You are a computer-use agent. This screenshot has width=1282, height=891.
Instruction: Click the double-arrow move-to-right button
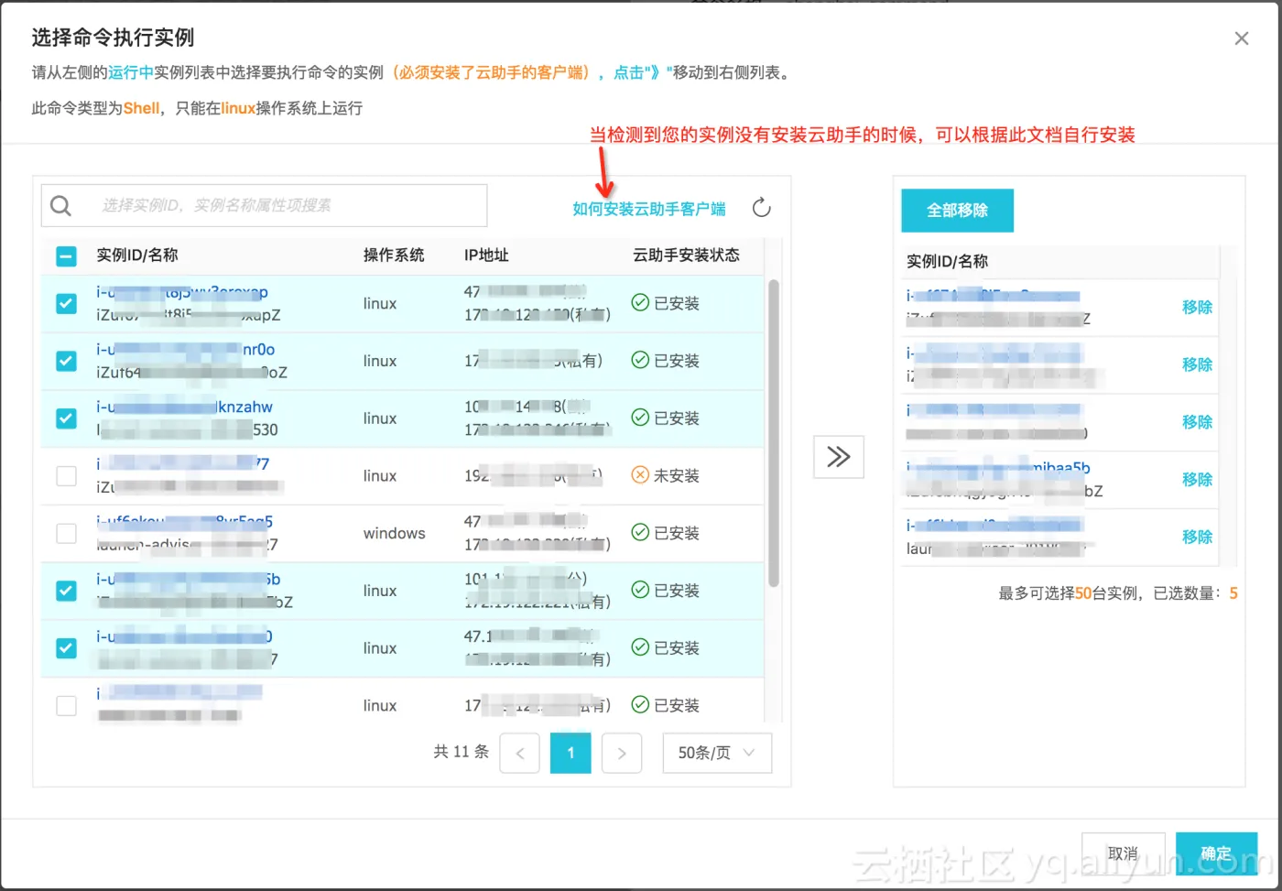click(839, 456)
